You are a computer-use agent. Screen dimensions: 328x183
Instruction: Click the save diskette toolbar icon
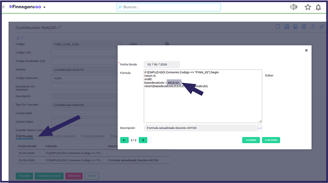pyautogui.click(x=287, y=27)
